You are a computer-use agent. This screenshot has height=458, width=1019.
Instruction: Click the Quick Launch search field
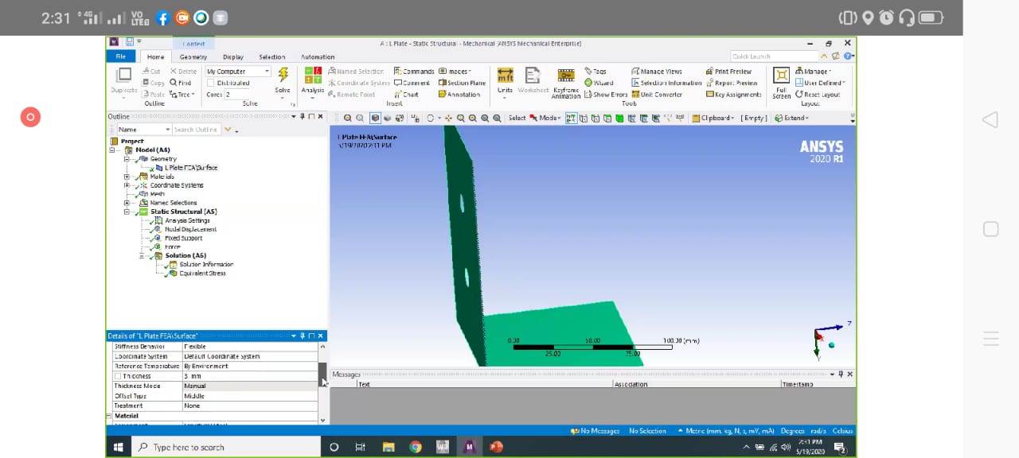774,56
